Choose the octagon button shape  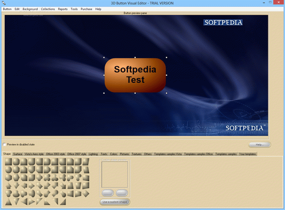[16, 170]
